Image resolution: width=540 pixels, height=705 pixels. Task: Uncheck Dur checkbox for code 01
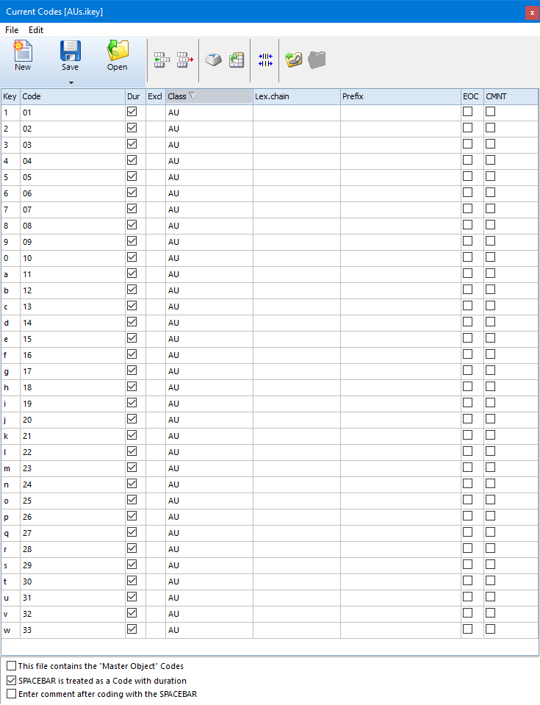[x=132, y=112]
